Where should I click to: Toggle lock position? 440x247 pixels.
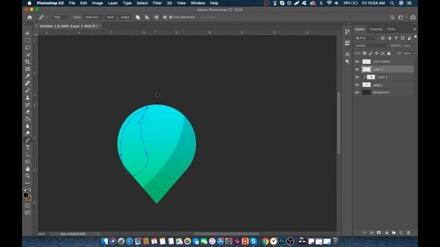click(x=377, y=54)
